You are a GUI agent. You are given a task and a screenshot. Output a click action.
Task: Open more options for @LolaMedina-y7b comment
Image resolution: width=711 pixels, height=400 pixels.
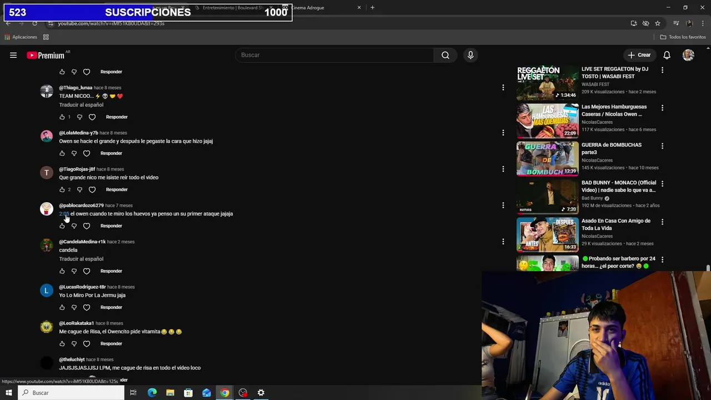(503, 133)
